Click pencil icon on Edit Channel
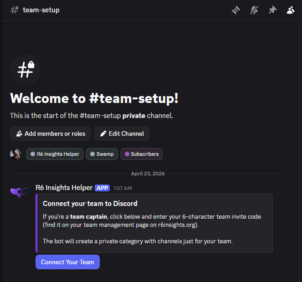 coord(103,133)
